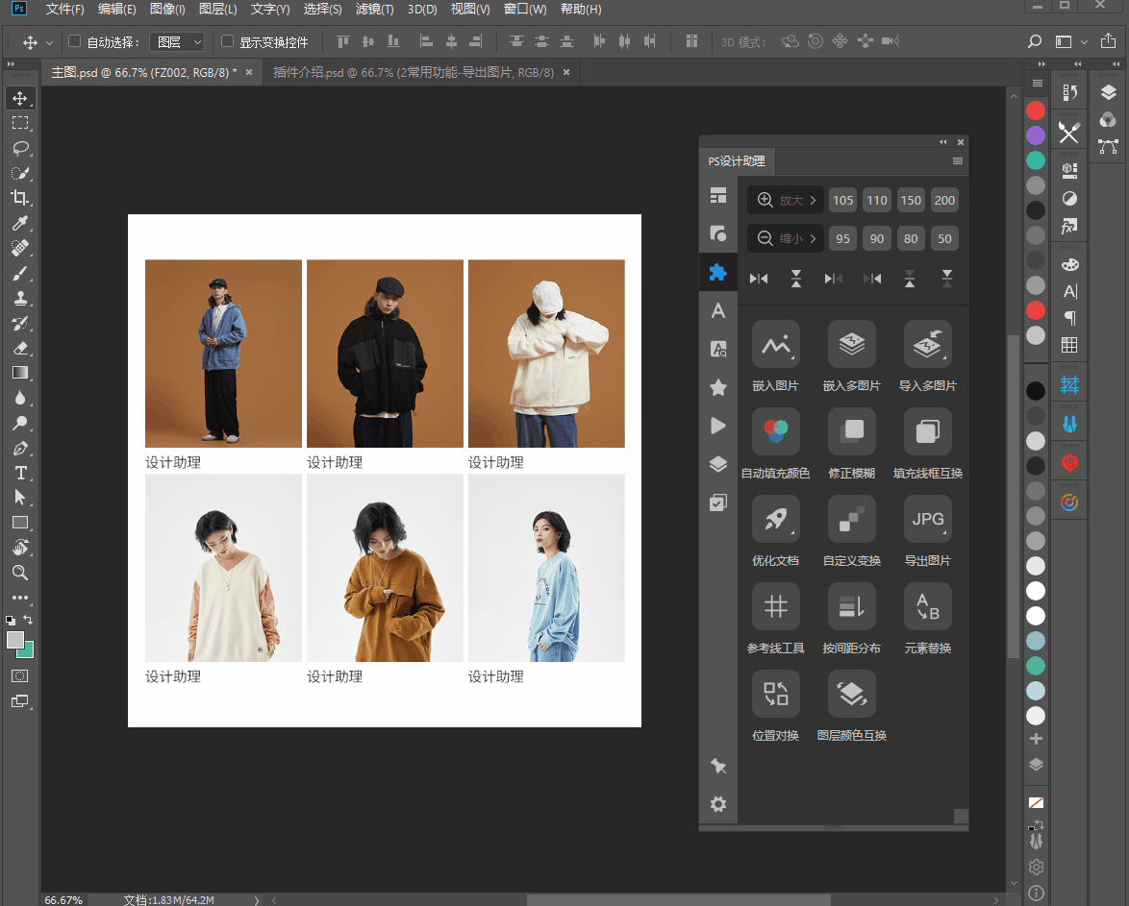Select the Eyedropper tool
Screen dimensions: 1129x906
[19, 223]
